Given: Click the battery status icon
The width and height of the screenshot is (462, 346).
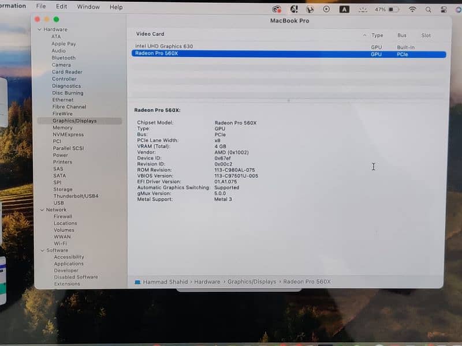Looking at the screenshot, I should click(394, 10).
